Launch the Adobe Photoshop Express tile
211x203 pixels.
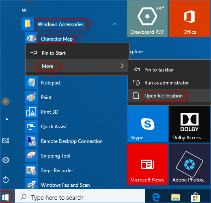pos(189,164)
